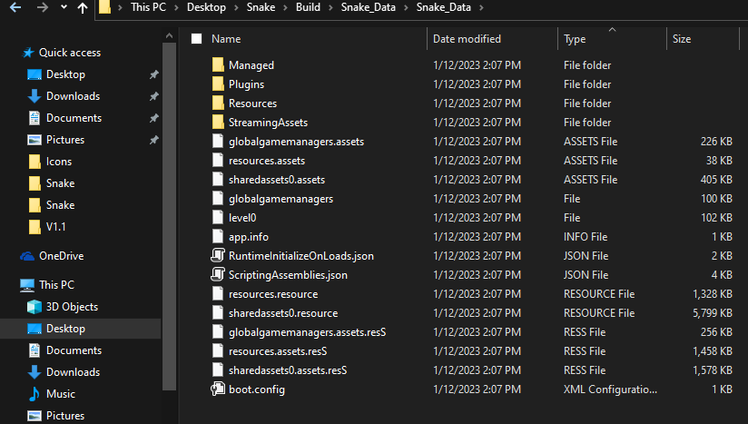Select first Snake_Data breadcrumb
The height and width of the screenshot is (424, 748).
[x=368, y=7]
